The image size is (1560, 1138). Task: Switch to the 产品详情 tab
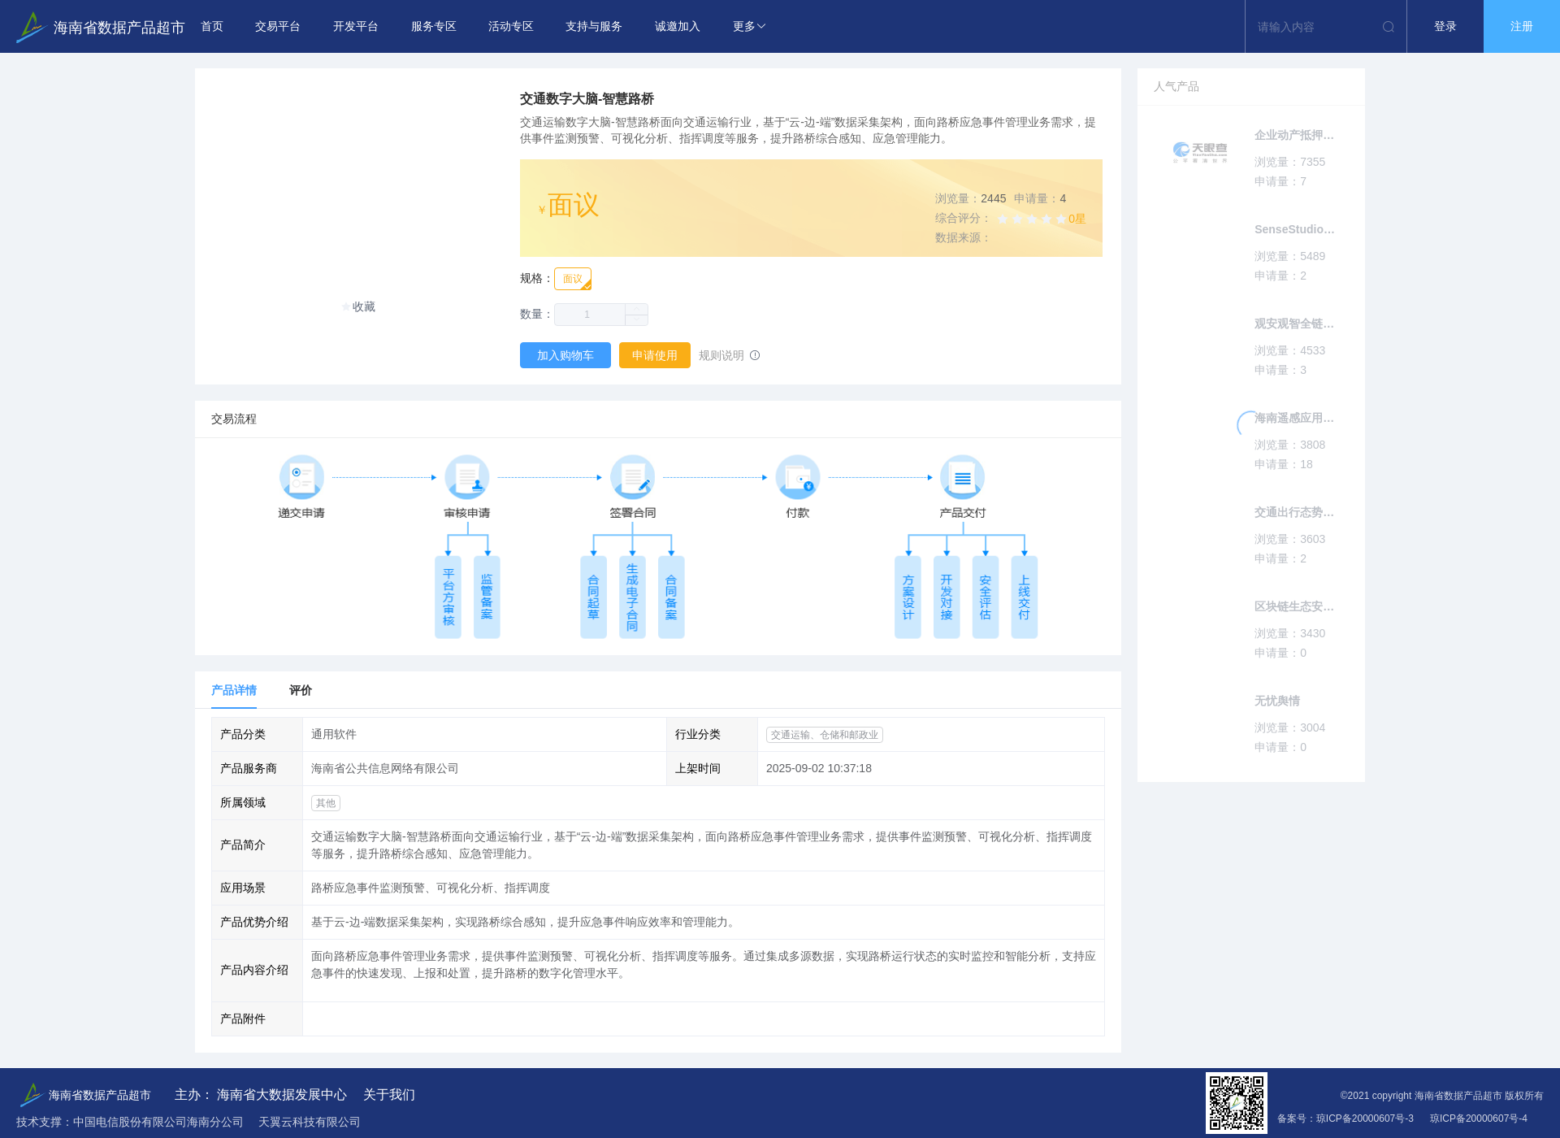pos(234,690)
